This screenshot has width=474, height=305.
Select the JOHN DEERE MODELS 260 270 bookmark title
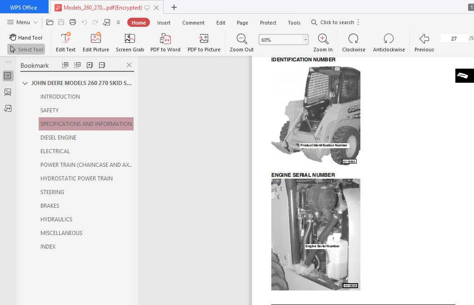(81, 83)
